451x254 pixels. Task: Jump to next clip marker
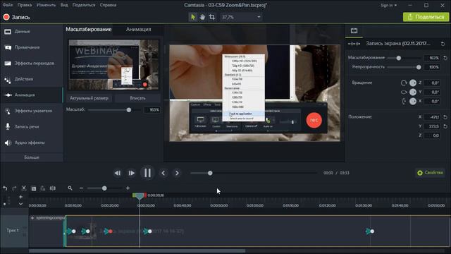click(177, 173)
